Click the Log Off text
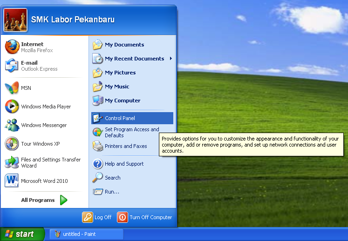Viewport: 348px width, 241px height. 103,217
